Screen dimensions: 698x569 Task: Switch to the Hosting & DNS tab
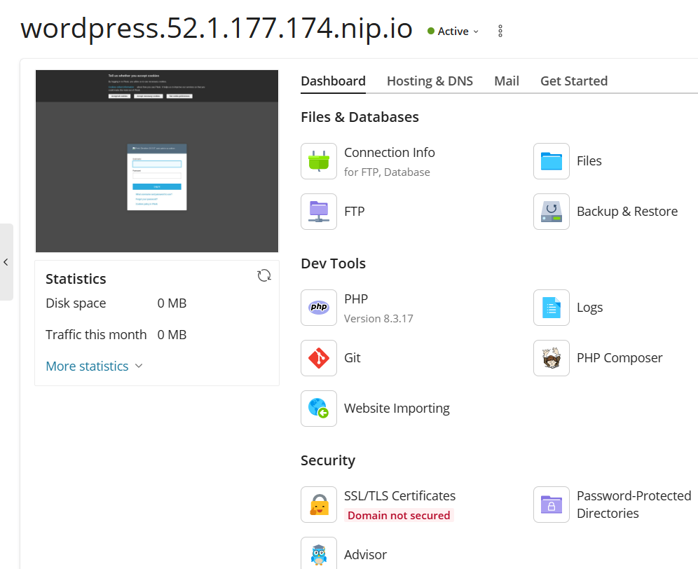point(430,81)
